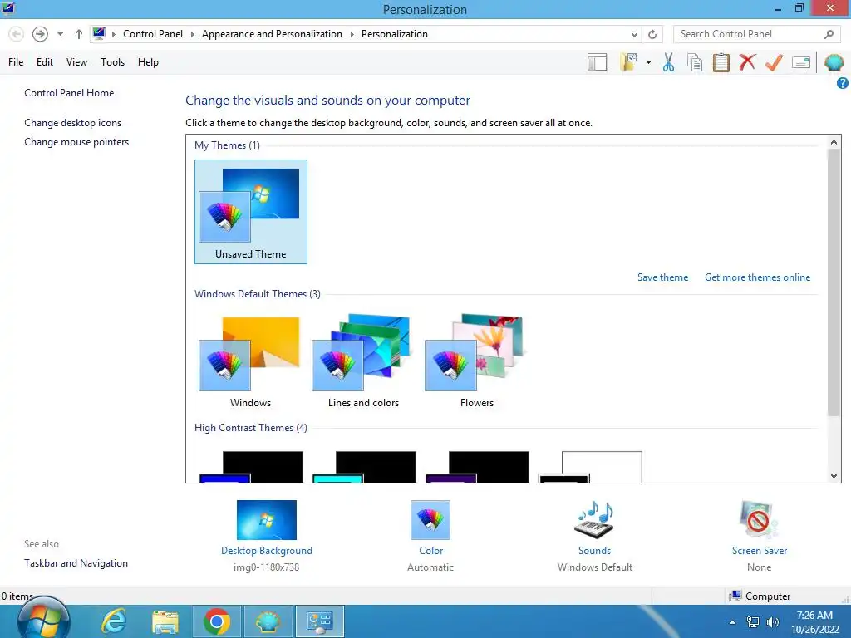
Task: Expand the folder options dropdown arrow
Action: pos(648,62)
